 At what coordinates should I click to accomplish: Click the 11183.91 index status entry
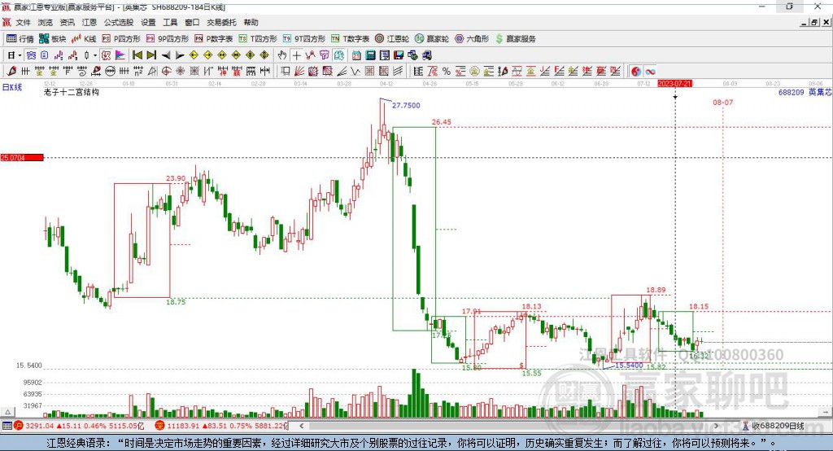point(221,426)
